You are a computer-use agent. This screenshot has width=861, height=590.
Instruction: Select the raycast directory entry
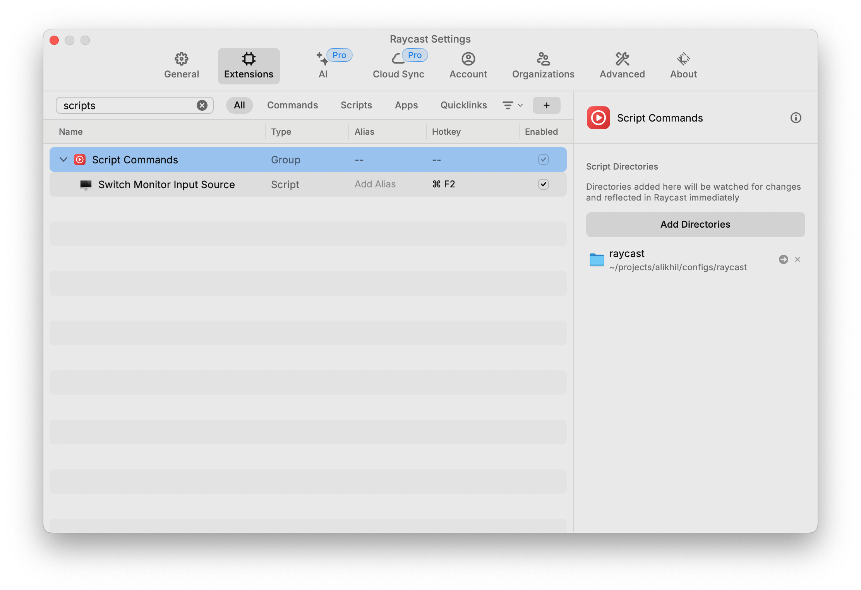point(695,260)
